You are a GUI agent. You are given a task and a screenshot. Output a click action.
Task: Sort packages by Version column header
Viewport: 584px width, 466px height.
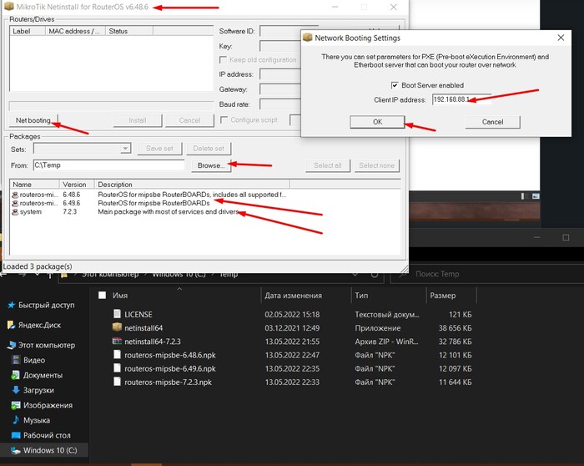coord(77,185)
